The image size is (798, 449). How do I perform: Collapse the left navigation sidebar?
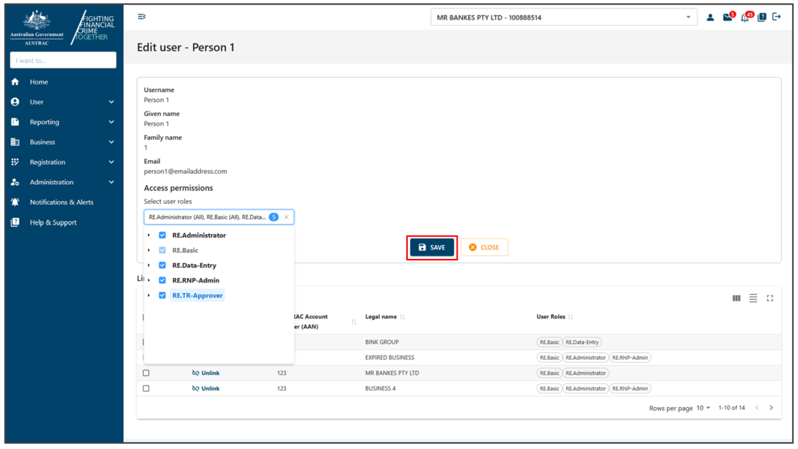[142, 16]
